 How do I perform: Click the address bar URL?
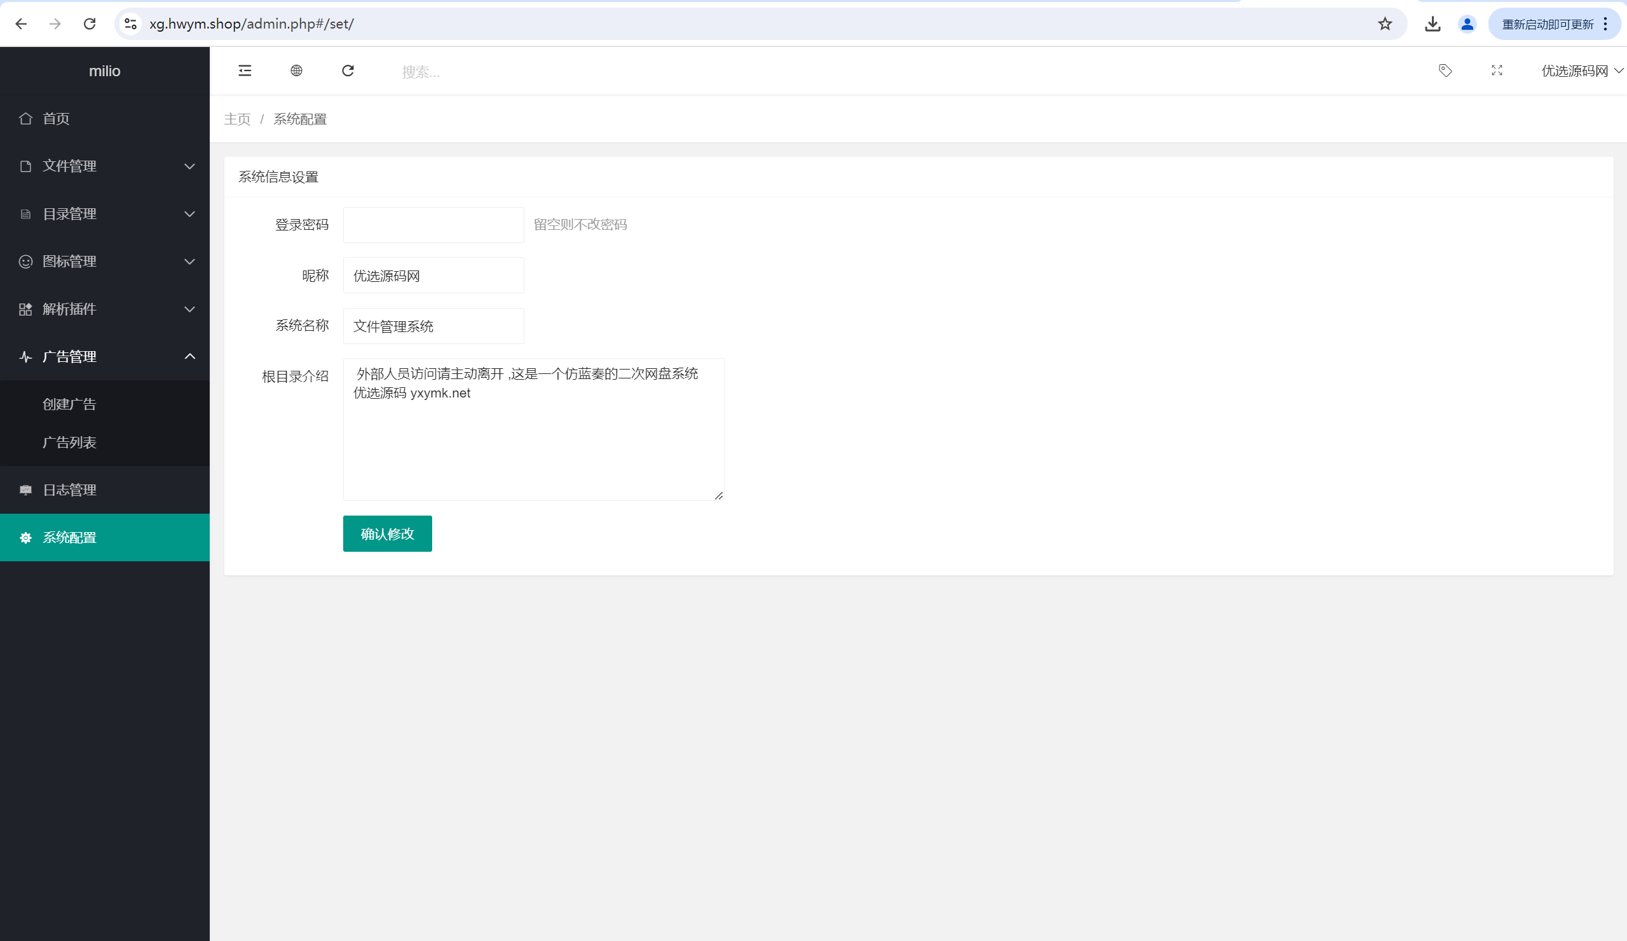(252, 24)
